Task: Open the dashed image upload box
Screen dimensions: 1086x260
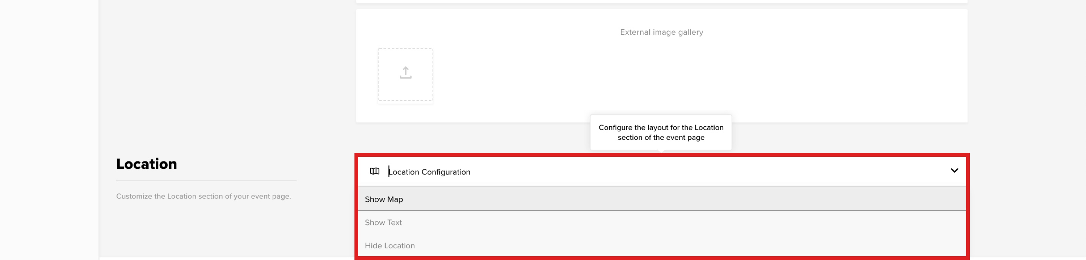Action: 405,75
